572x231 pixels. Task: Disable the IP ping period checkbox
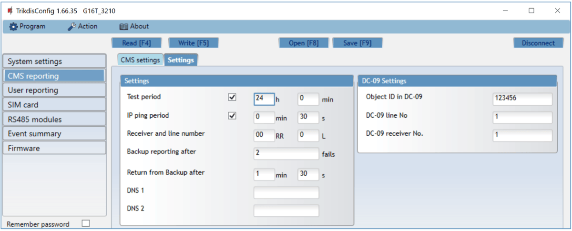pos(233,116)
